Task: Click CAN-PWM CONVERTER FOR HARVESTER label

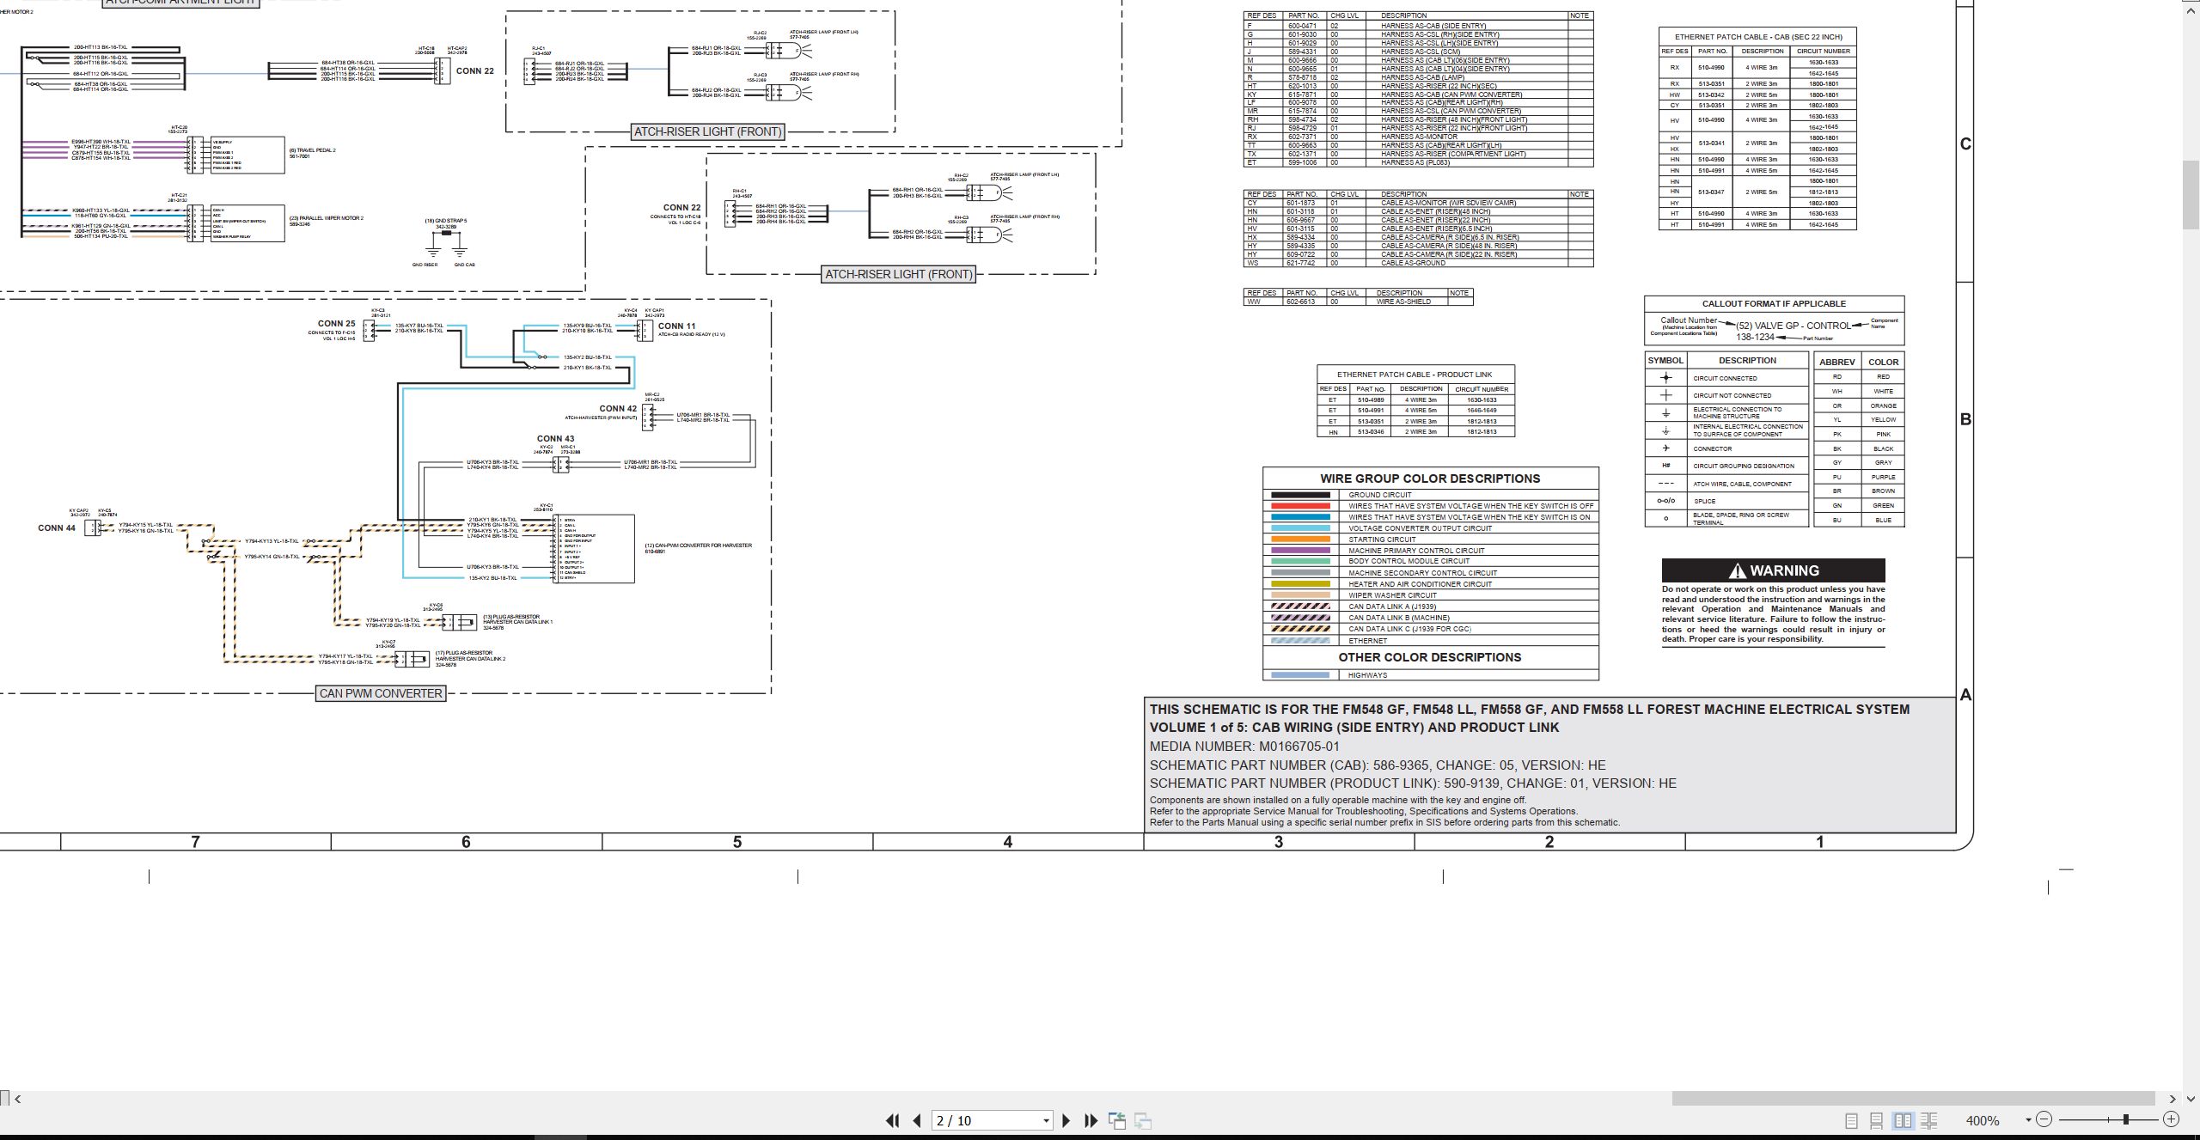Action: click(698, 546)
